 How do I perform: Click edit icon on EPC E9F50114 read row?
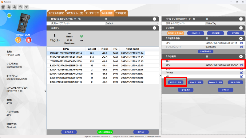241,43
